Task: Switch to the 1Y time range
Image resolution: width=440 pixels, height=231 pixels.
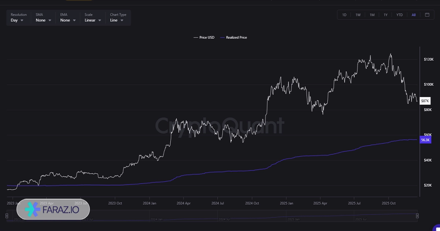Action: [x=386, y=15]
